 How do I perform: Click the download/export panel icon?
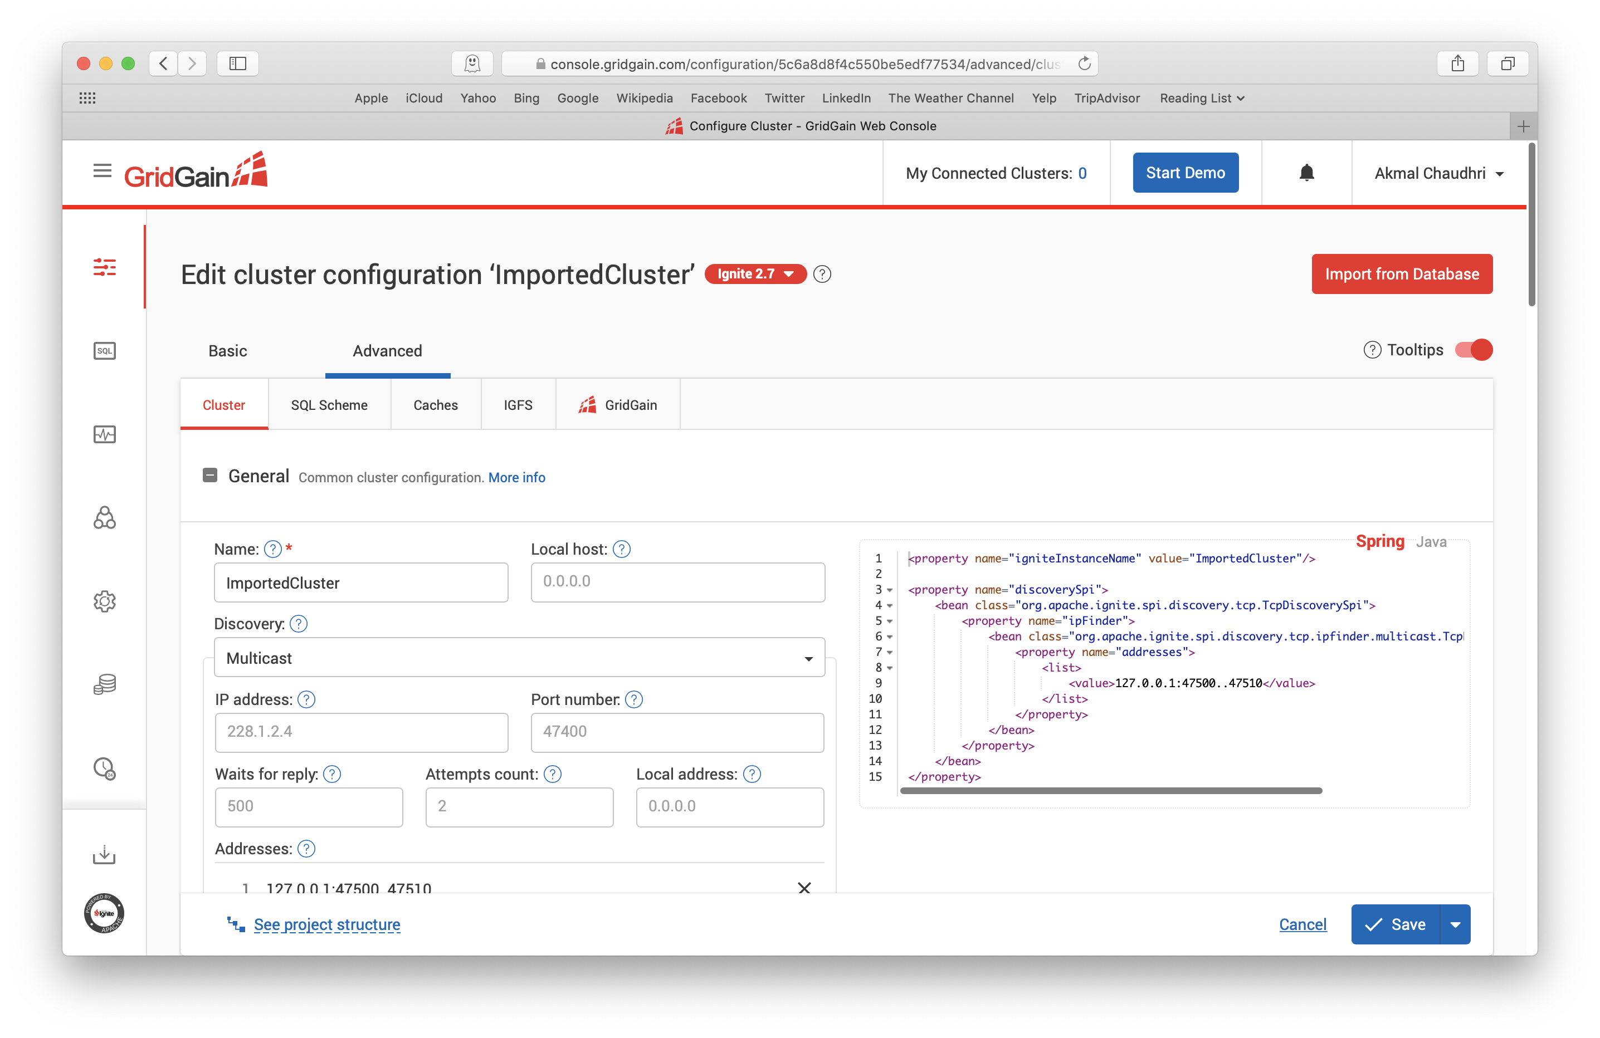click(105, 854)
